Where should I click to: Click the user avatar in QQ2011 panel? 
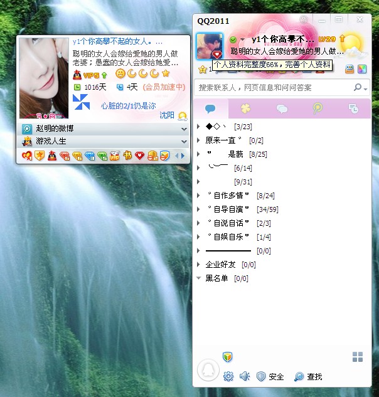click(x=210, y=46)
